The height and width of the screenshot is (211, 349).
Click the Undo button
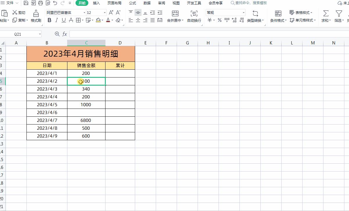click(55, 3)
